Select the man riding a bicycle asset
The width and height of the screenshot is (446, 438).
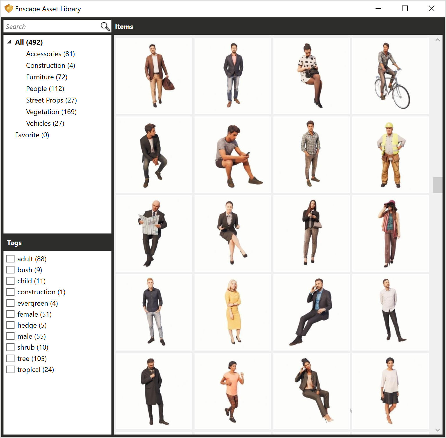[x=390, y=75]
